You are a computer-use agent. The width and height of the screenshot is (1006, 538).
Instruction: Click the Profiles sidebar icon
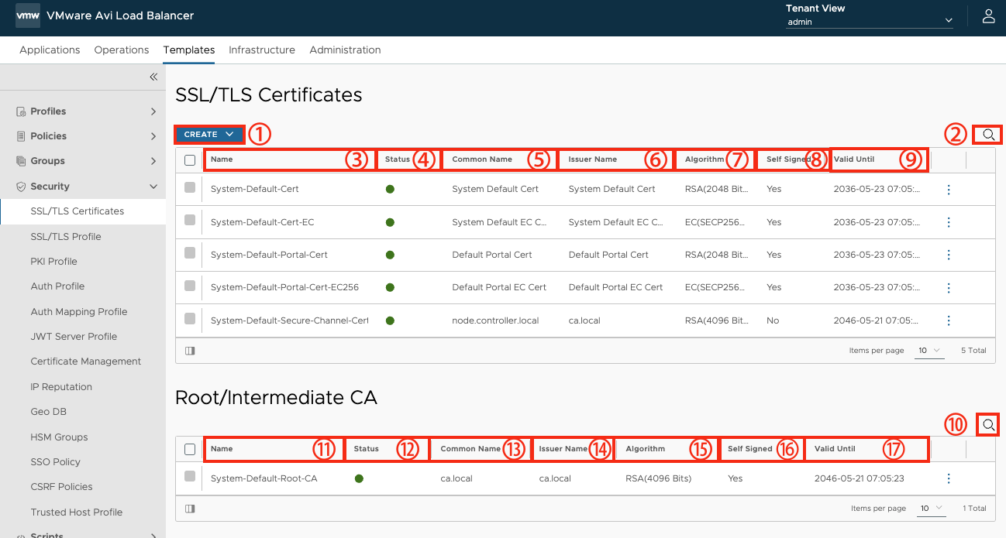point(22,111)
